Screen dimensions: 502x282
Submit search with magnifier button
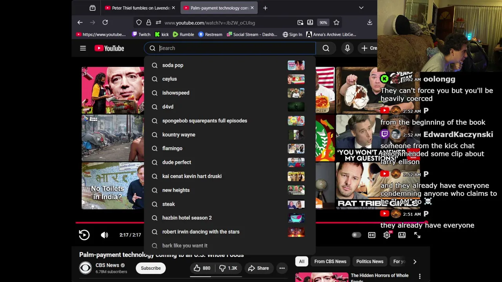point(326,48)
